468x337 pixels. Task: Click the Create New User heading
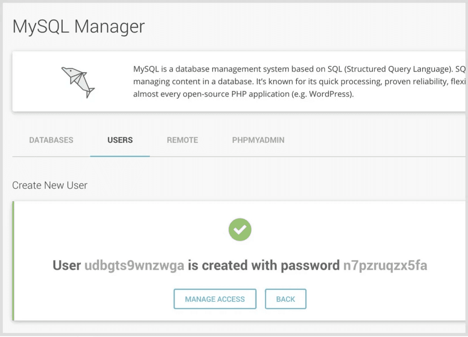click(50, 185)
